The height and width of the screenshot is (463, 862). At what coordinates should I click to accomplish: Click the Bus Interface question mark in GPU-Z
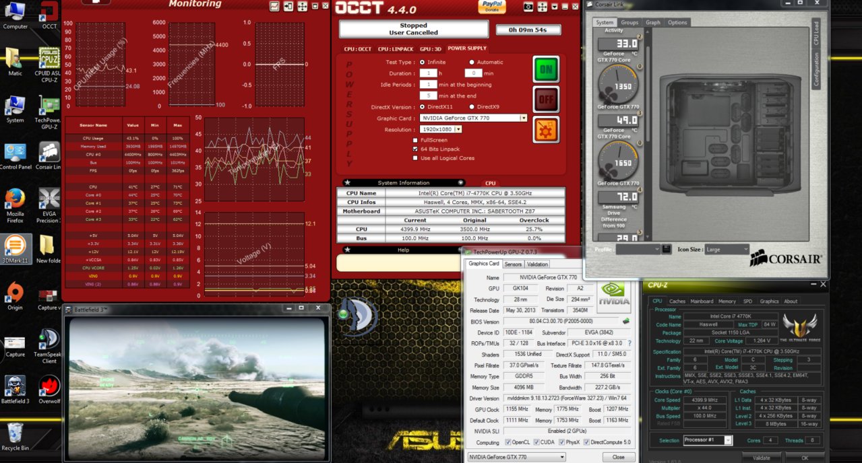tap(629, 343)
